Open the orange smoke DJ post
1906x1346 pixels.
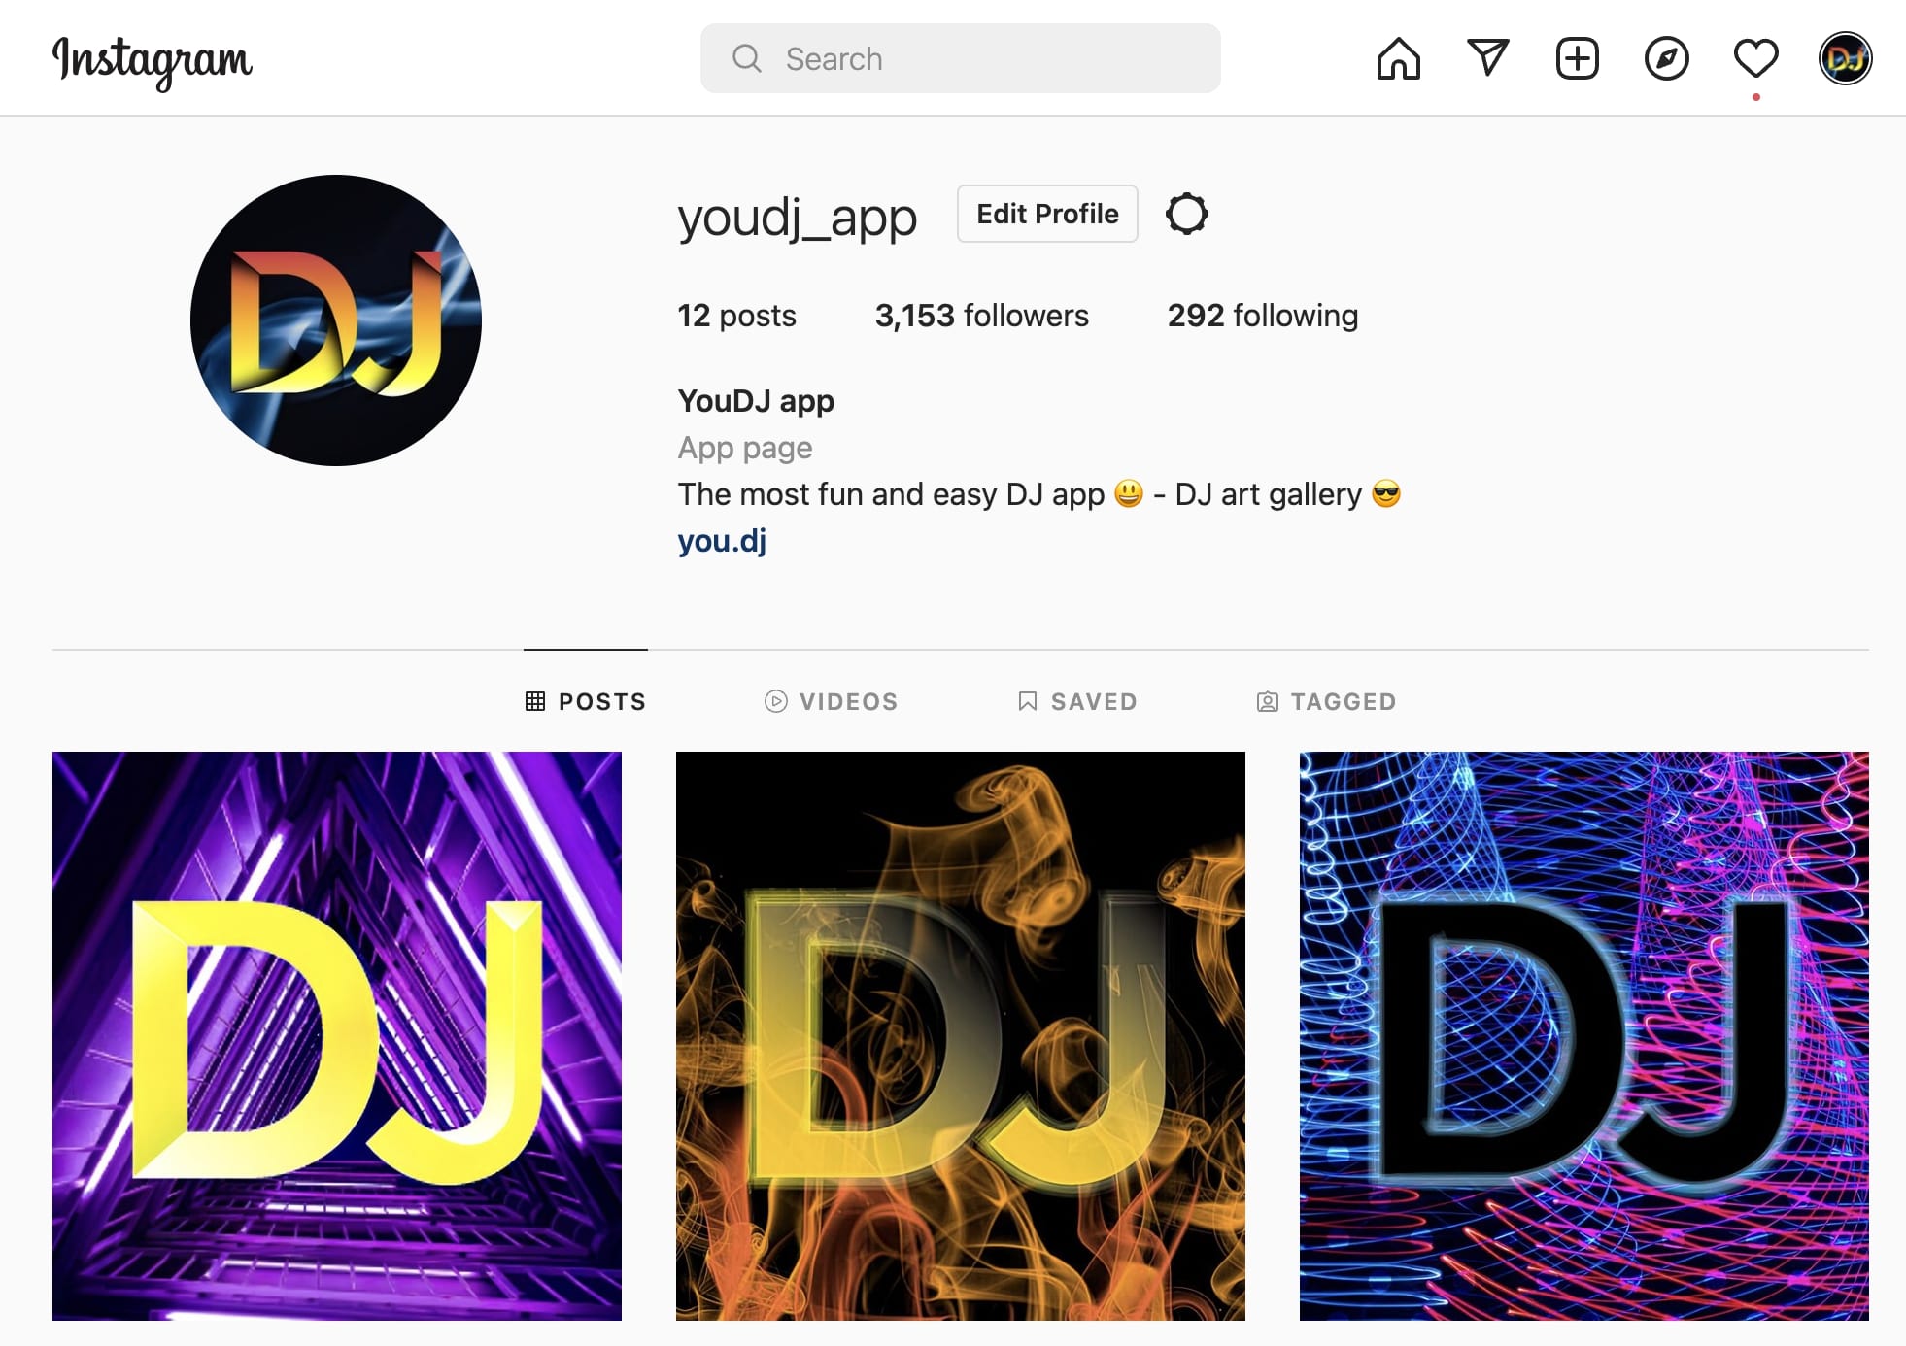961,1035
